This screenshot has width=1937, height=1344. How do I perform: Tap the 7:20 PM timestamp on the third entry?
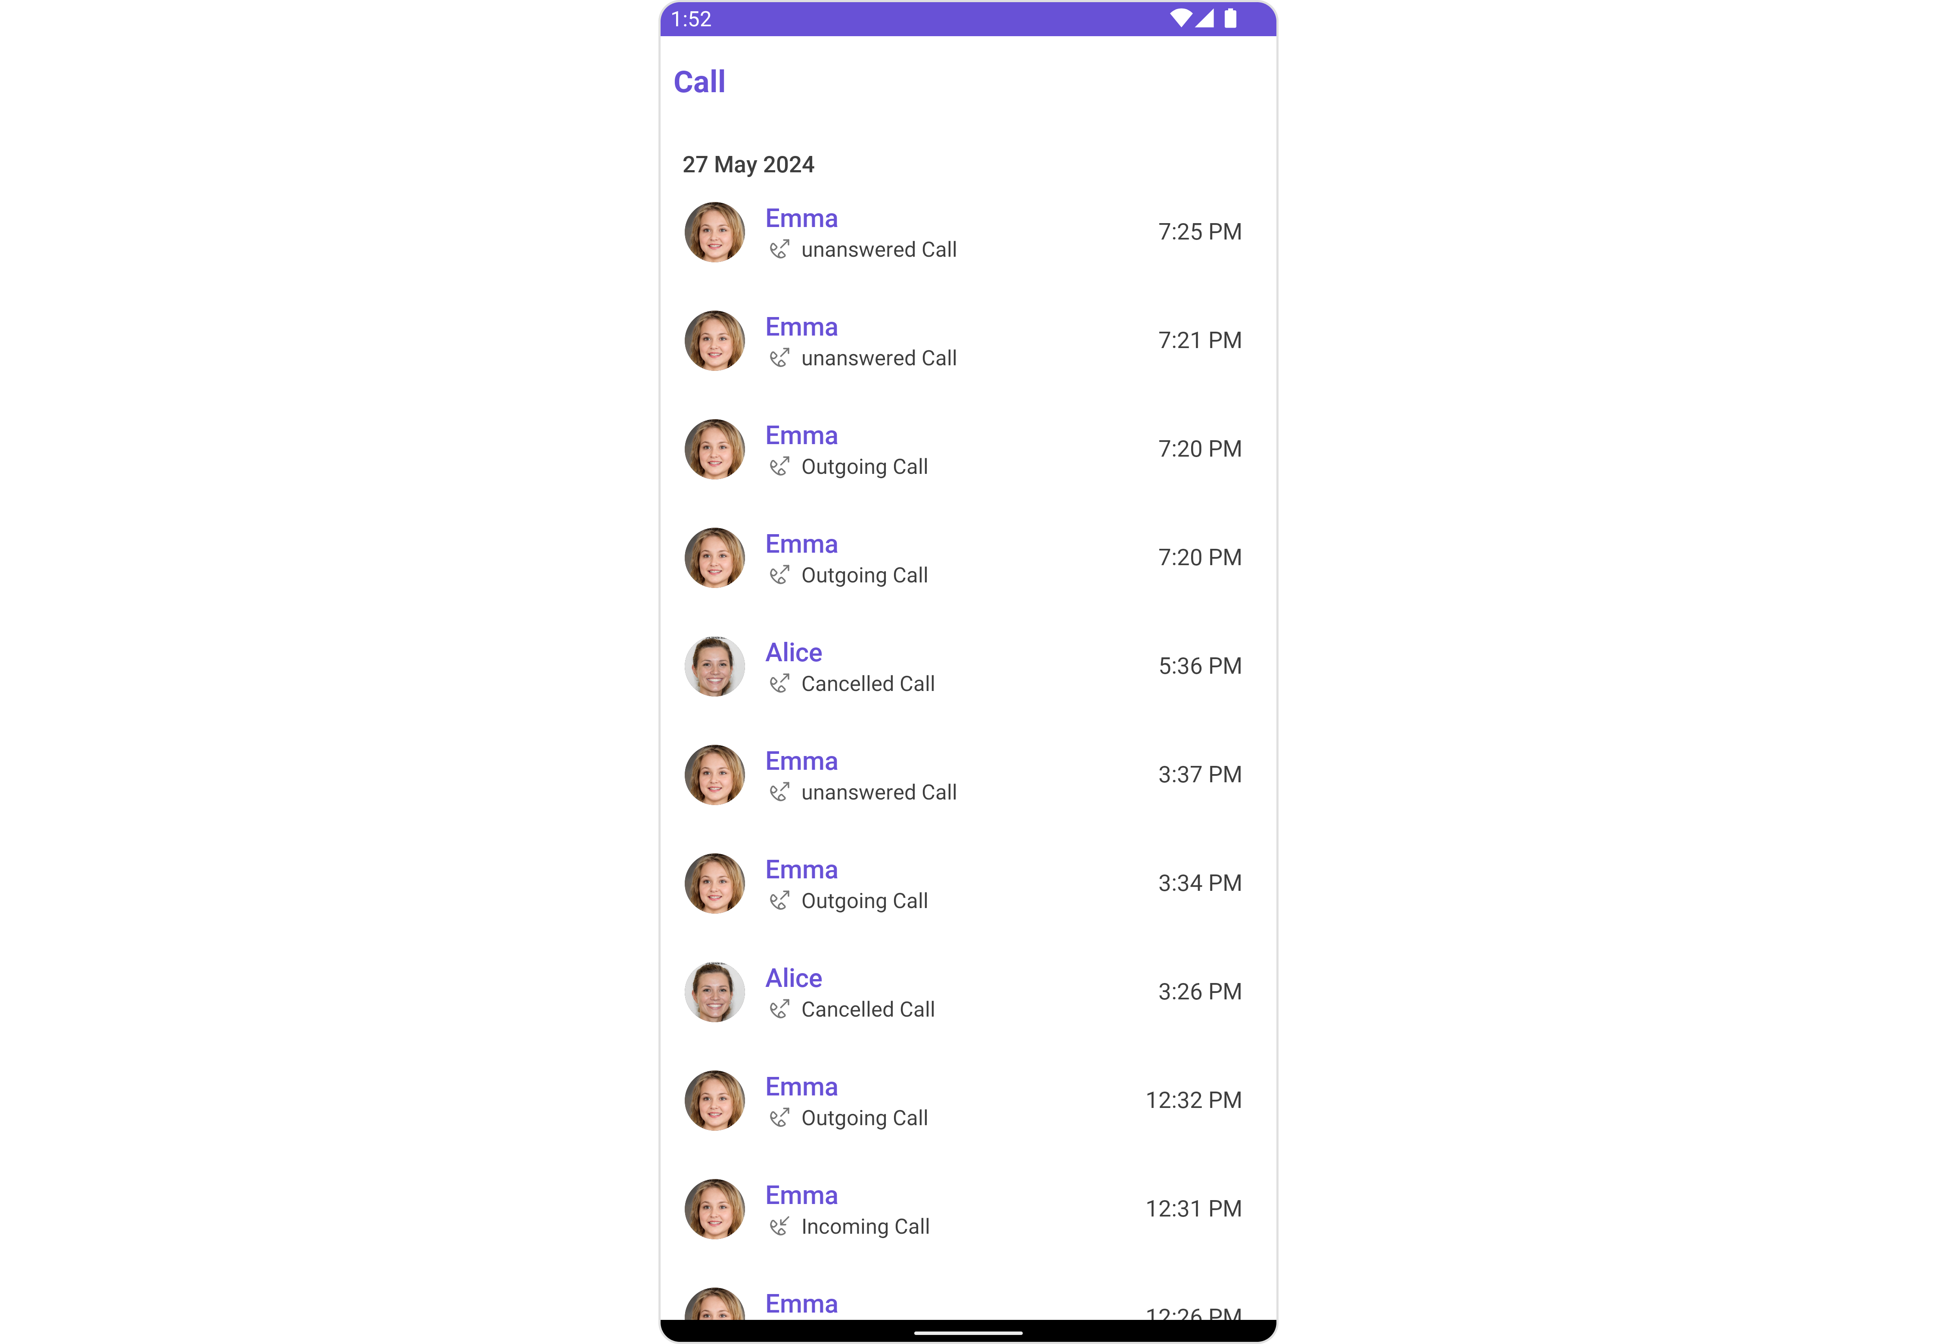point(1200,449)
